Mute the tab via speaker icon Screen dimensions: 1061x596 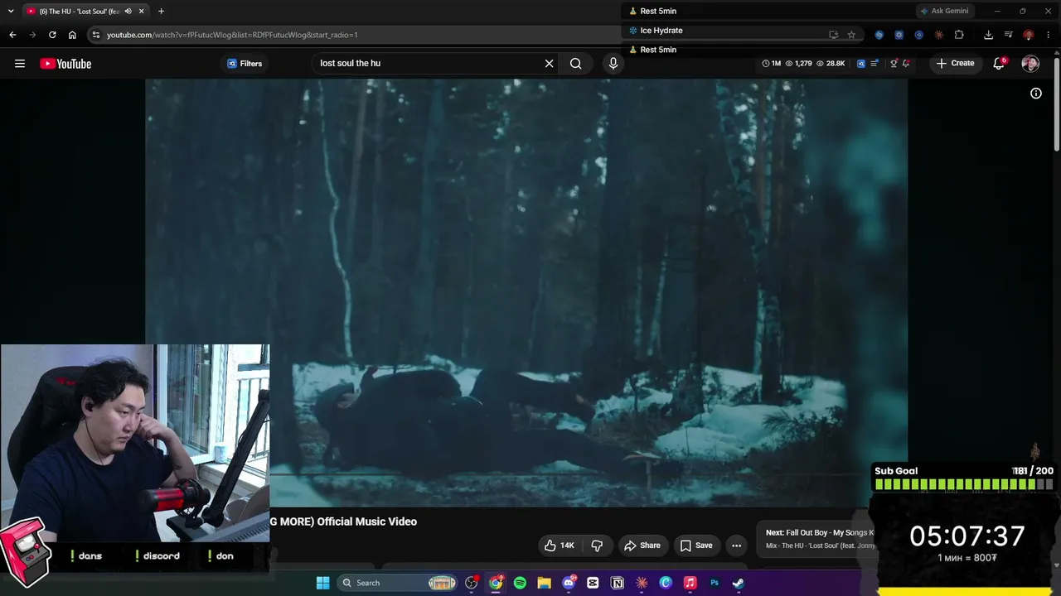(x=128, y=11)
